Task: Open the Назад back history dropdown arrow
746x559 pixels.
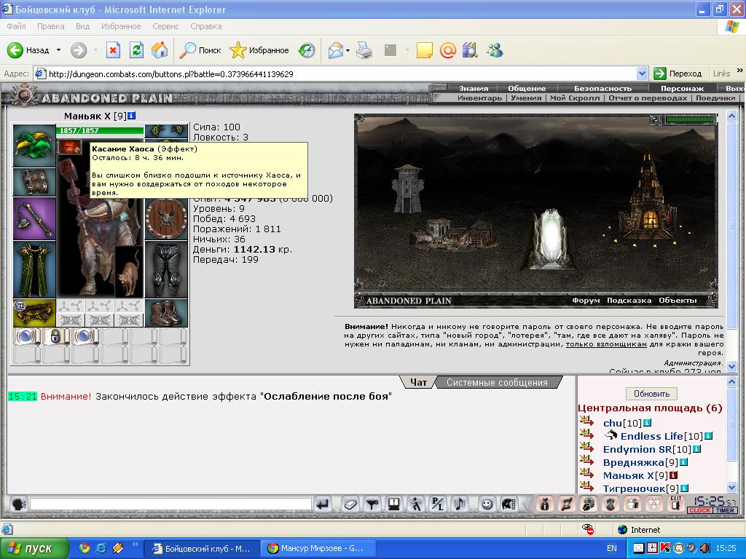Action: (58, 50)
